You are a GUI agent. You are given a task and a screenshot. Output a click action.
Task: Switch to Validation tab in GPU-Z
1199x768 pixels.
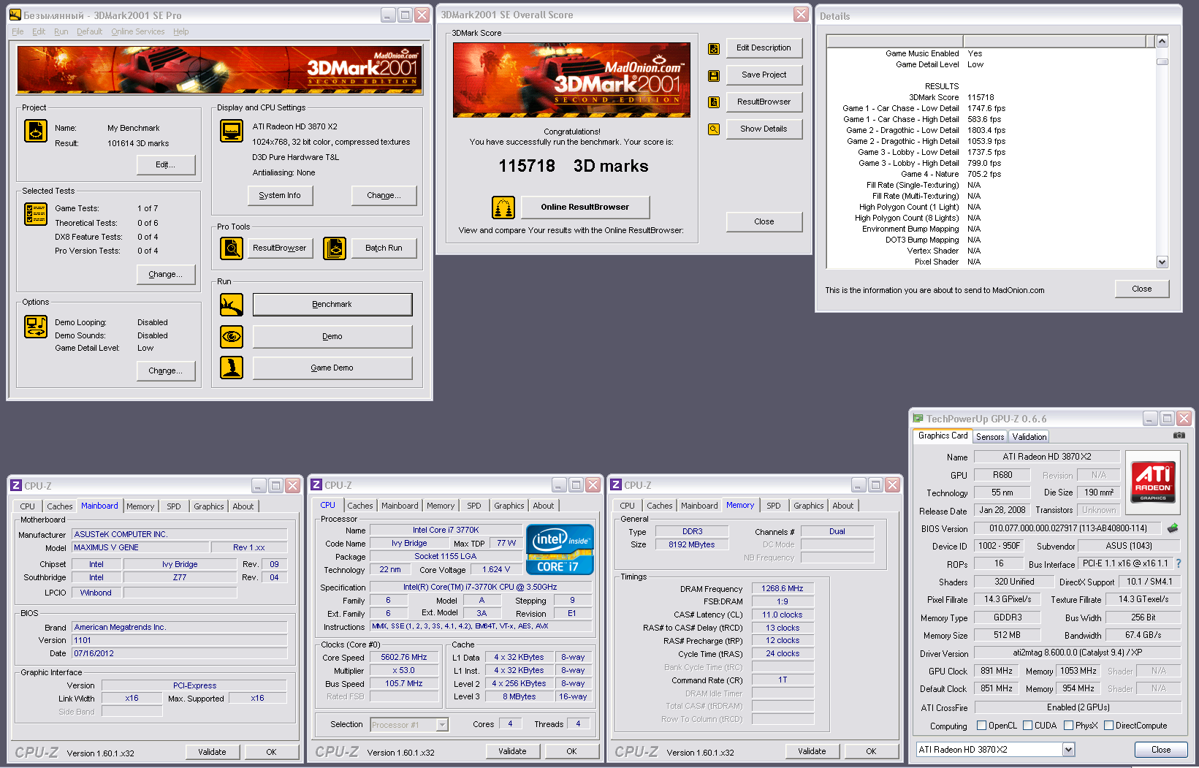point(1029,437)
